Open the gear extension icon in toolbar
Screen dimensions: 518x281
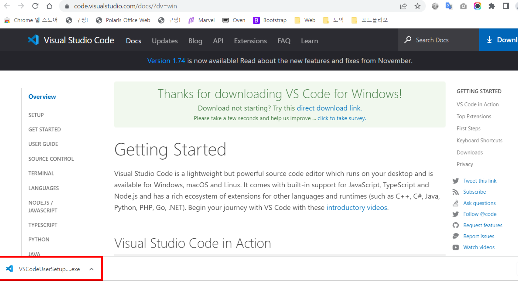[435, 6]
